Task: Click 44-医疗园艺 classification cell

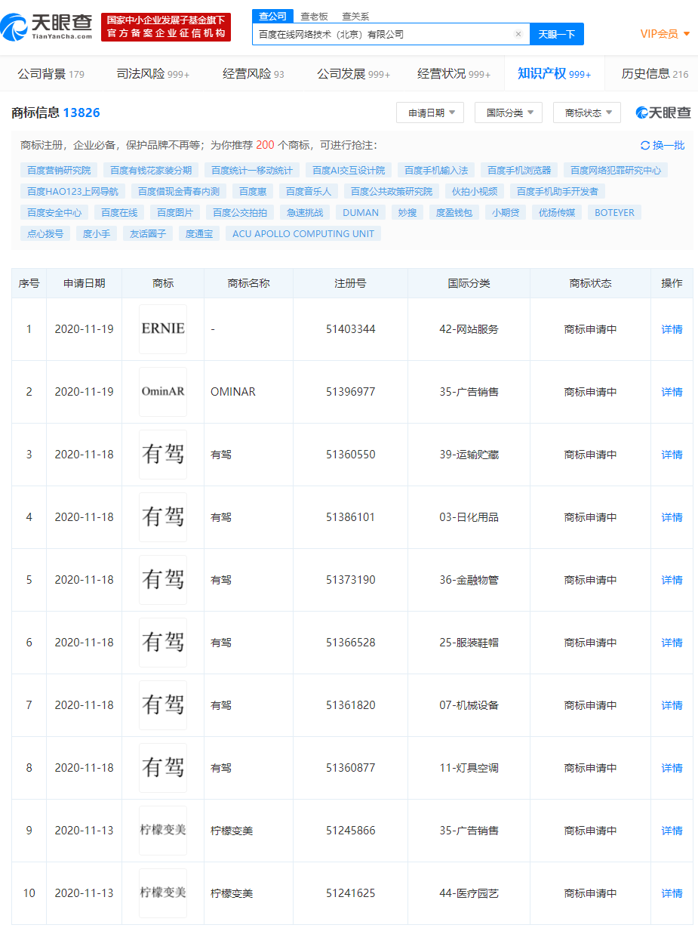Action: pos(469,893)
